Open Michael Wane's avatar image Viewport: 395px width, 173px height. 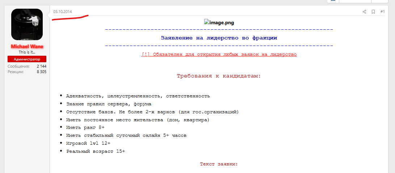27,24
